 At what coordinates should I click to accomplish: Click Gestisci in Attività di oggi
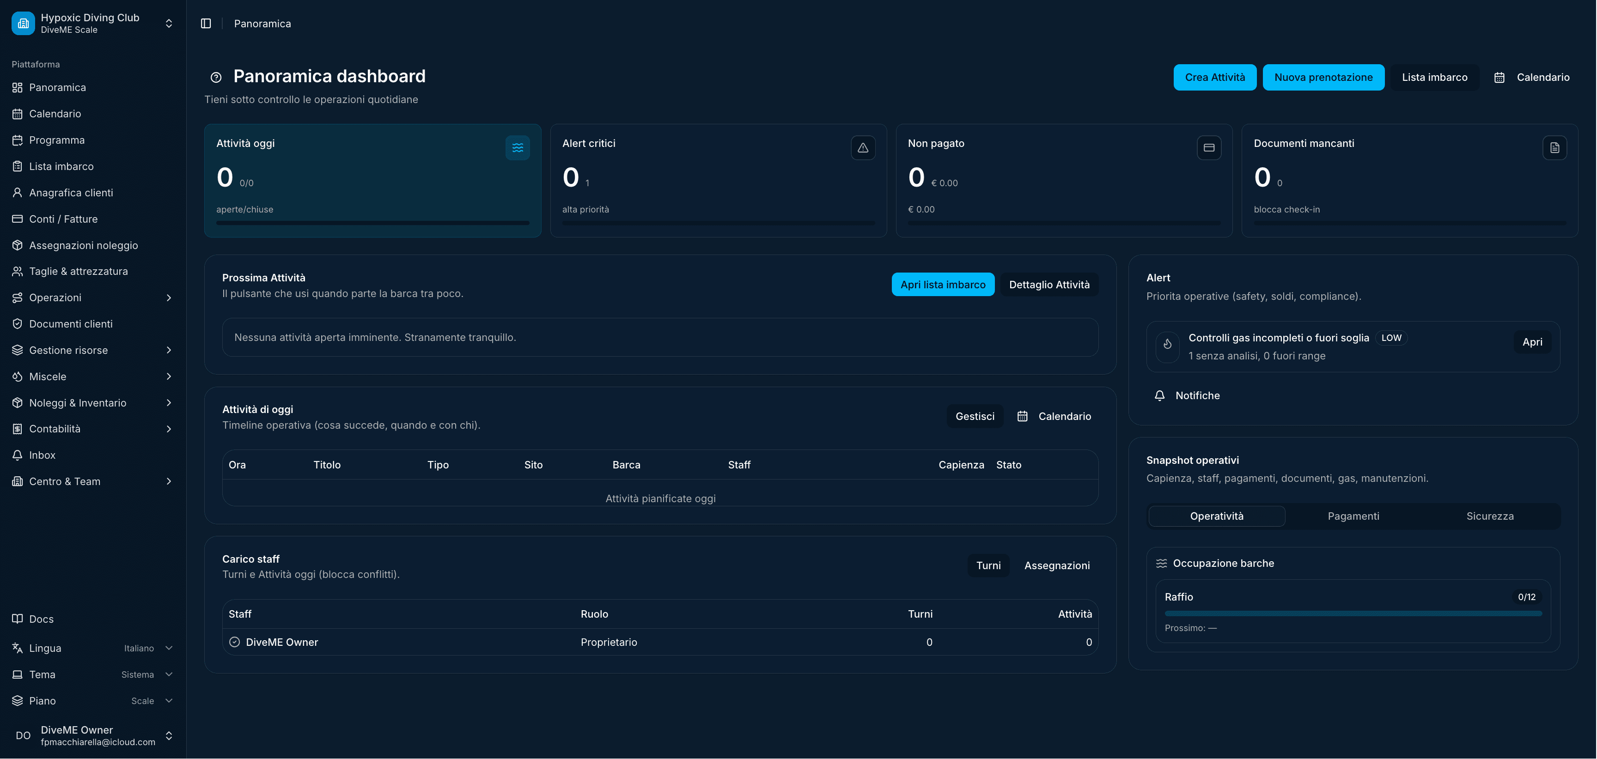click(975, 416)
